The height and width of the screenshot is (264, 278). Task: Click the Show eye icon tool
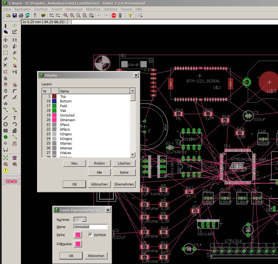[15, 26]
